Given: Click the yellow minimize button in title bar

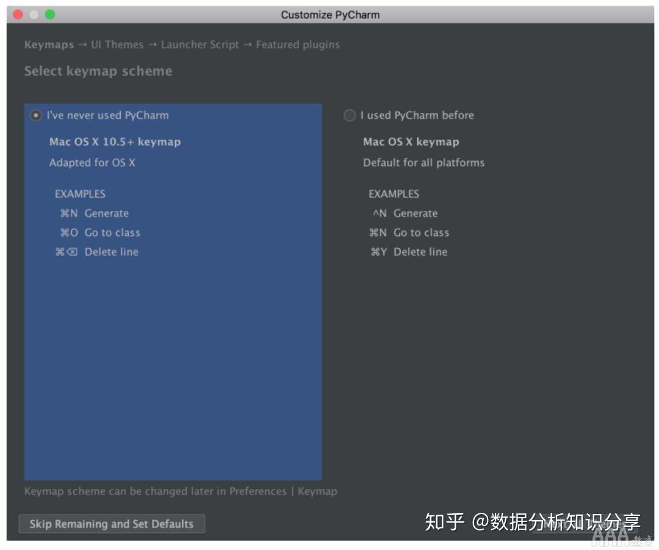Looking at the screenshot, I should (34, 13).
